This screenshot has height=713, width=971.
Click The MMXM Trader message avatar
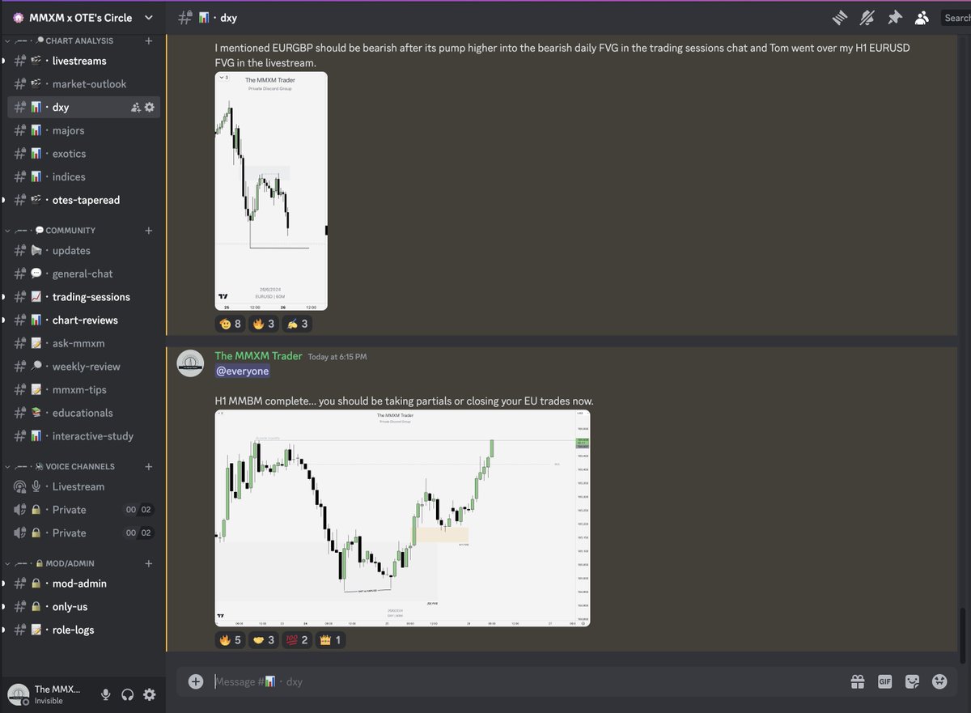pyautogui.click(x=190, y=364)
